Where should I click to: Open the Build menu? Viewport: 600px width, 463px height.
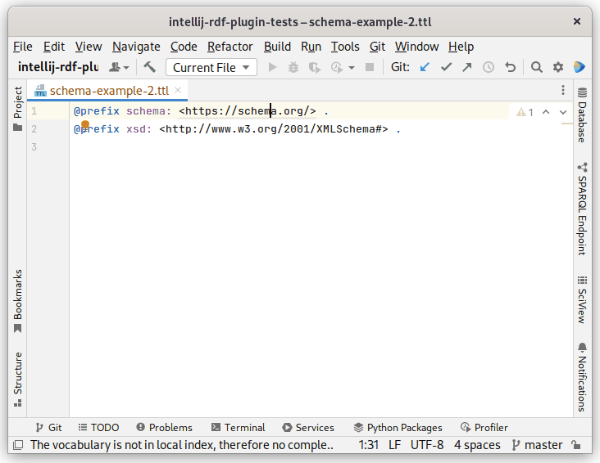click(277, 47)
